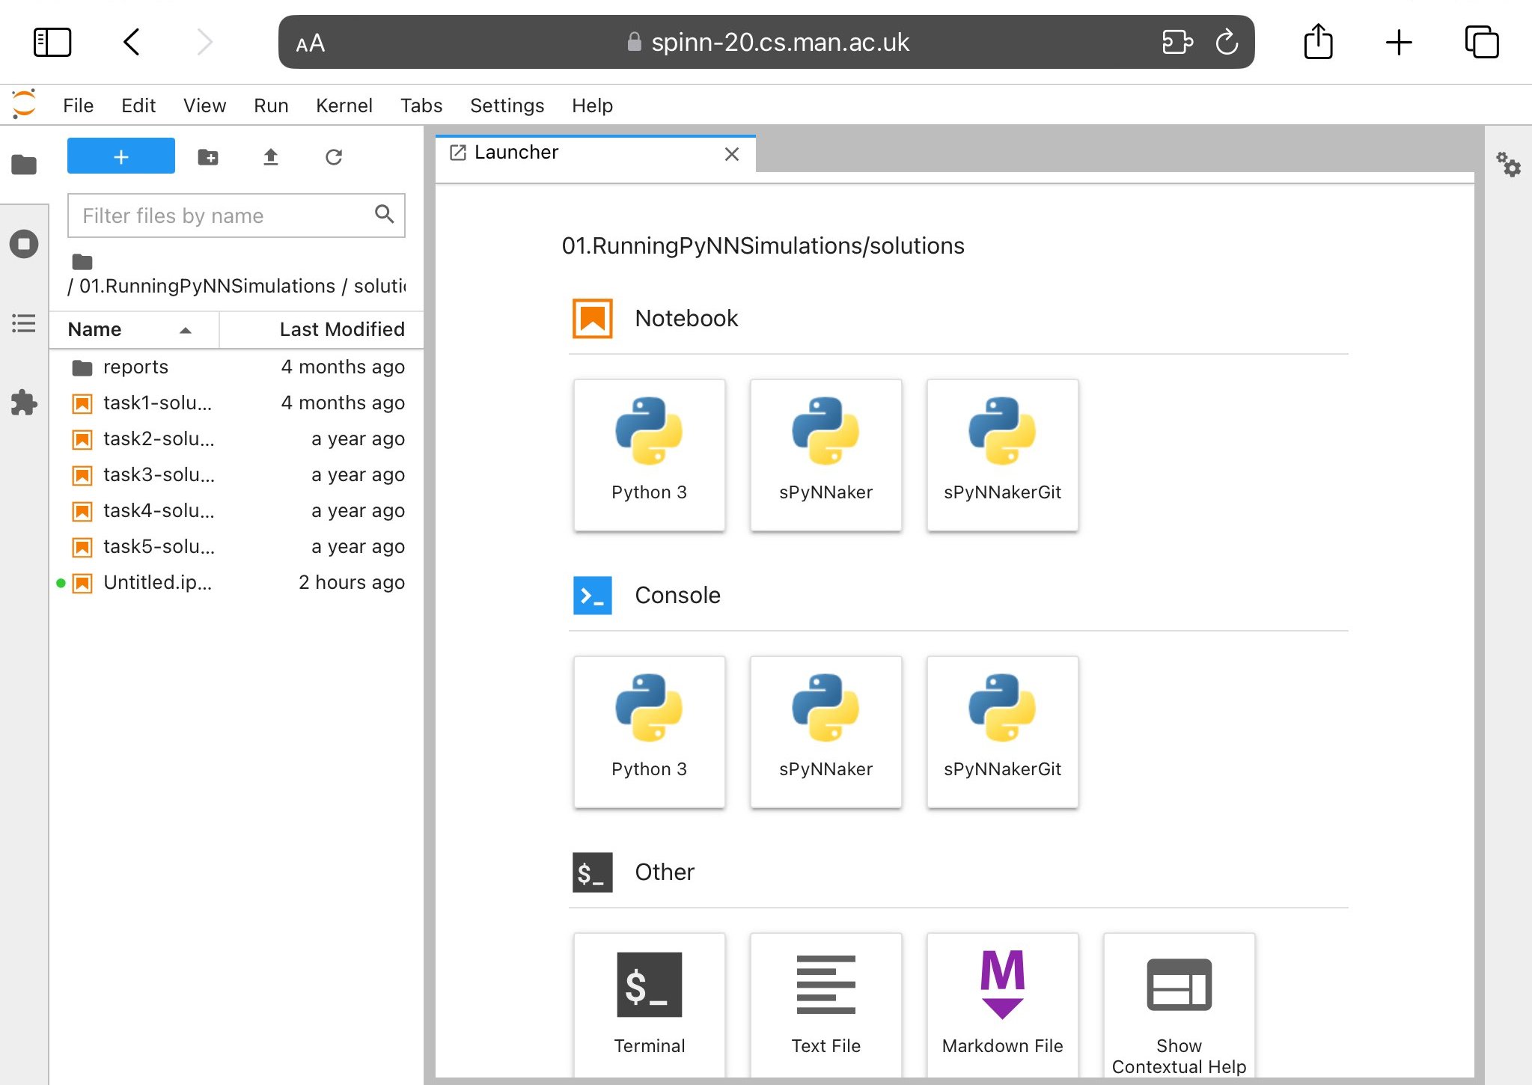The height and width of the screenshot is (1085, 1532).
Task: Open Safari extensions icon in address bar
Action: tap(1177, 43)
